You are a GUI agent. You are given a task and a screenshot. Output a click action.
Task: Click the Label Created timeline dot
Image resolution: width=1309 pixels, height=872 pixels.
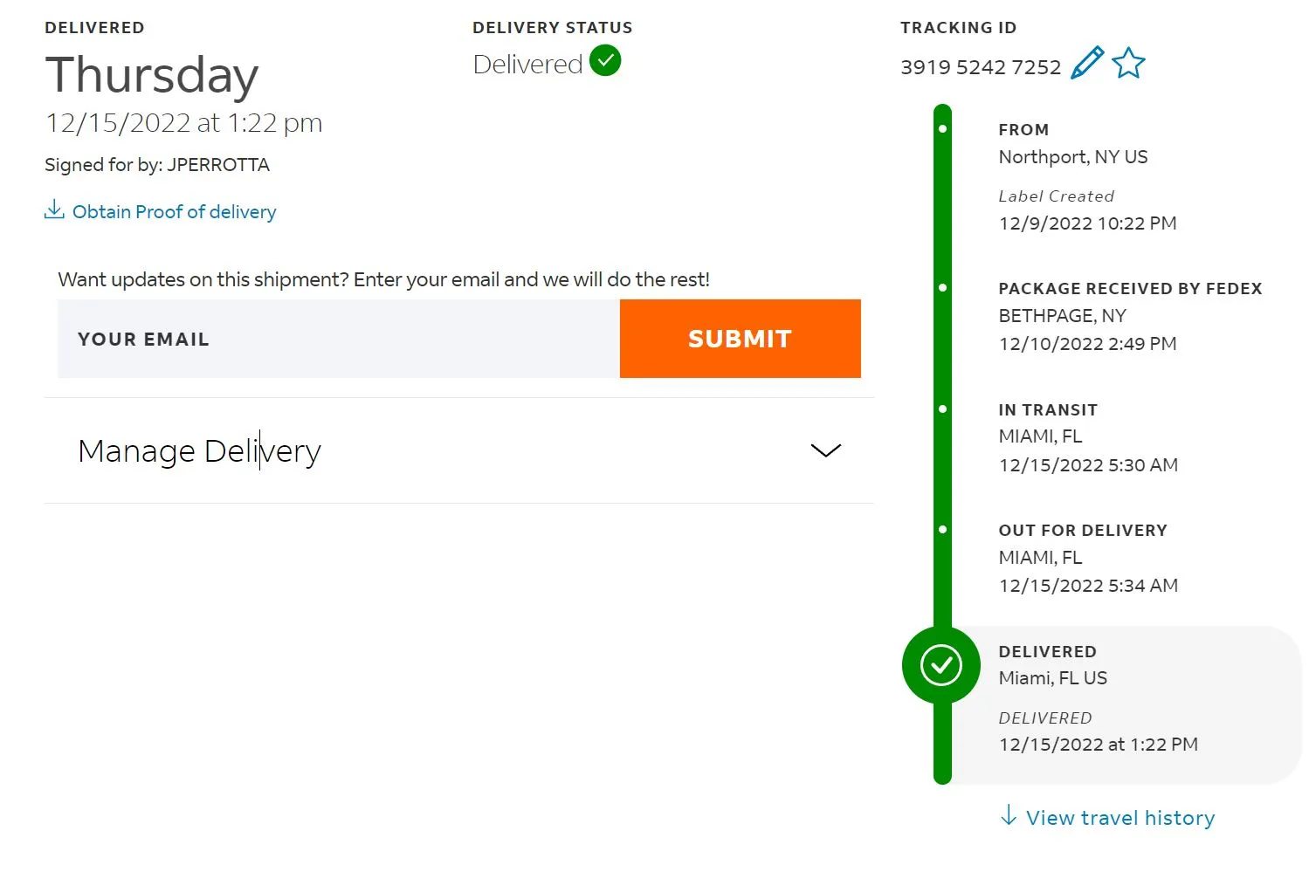click(942, 129)
